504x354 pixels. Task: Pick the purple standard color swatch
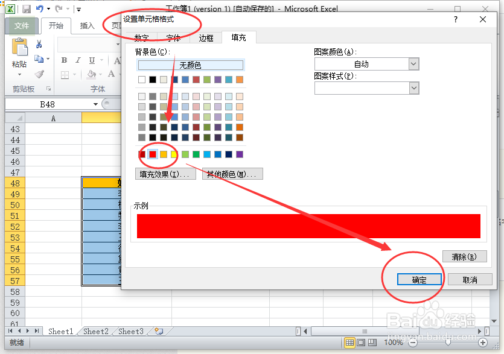240,154
